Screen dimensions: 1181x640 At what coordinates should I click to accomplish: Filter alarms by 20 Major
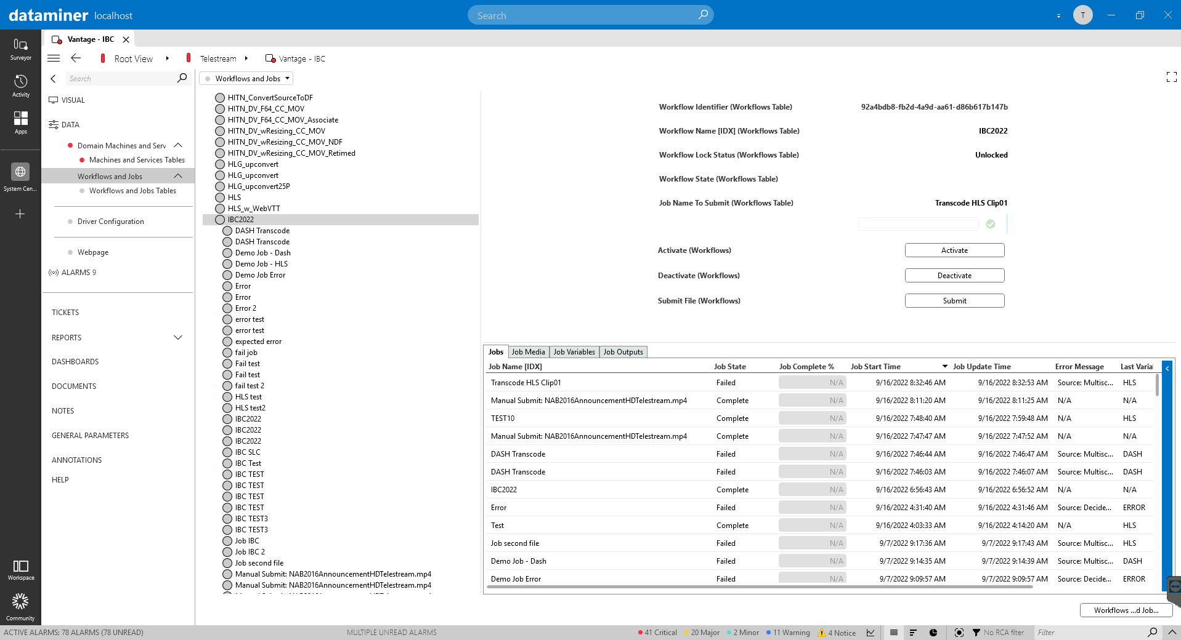pos(701,633)
